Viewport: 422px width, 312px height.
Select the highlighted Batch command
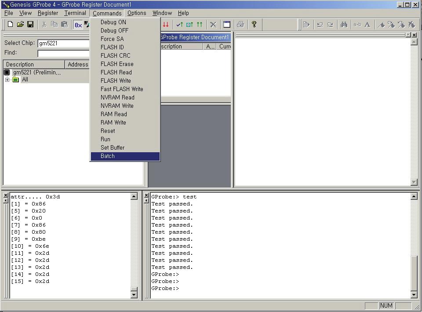tap(125, 156)
